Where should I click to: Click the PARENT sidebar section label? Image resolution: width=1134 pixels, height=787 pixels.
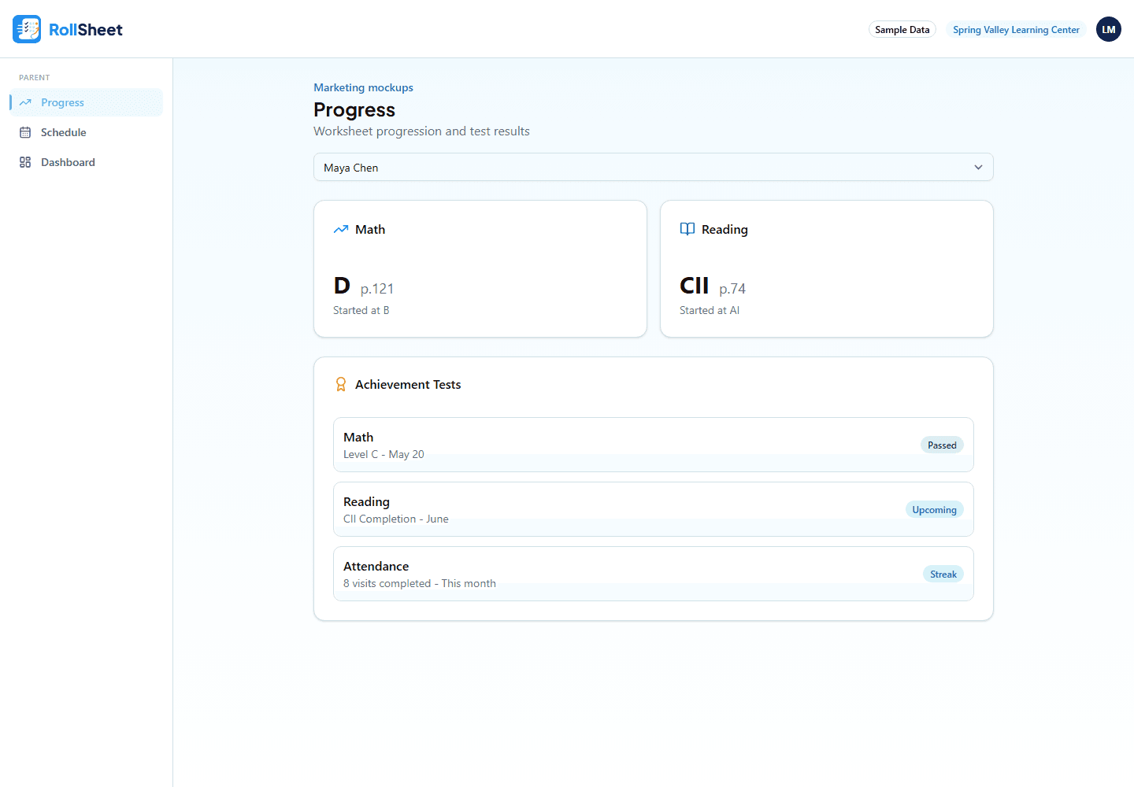35,77
